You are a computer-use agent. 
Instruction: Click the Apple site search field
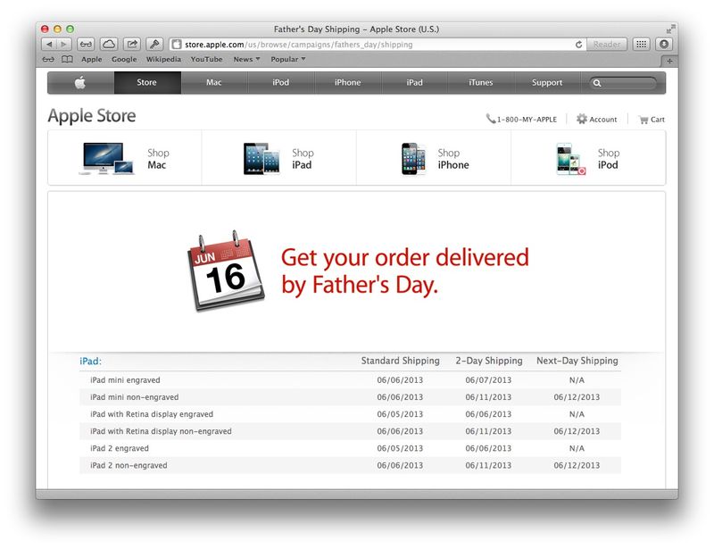pyautogui.click(x=623, y=83)
